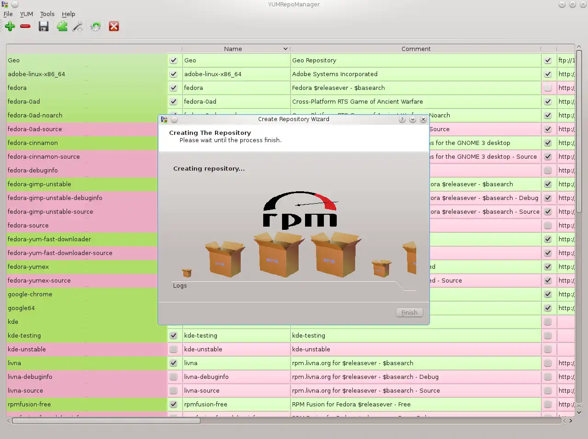This screenshot has height=439, width=588.
Task: Click the horizontal scrollbar's right arrow
Action: pyautogui.click(x=571, y=420)
